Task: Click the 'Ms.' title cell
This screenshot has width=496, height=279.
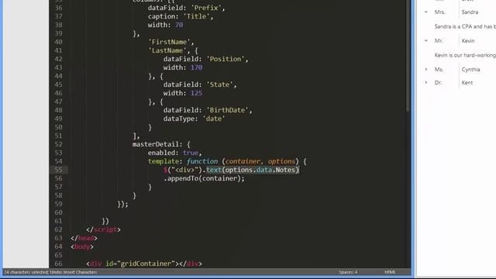Action: 439,69
